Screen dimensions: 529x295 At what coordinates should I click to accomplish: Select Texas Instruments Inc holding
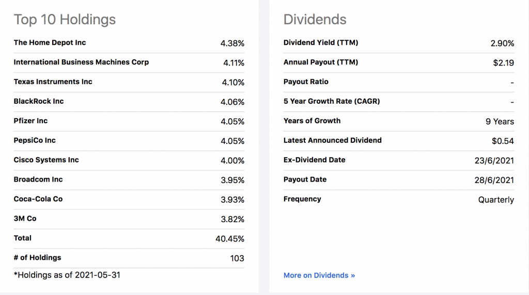tap(53, 82)
